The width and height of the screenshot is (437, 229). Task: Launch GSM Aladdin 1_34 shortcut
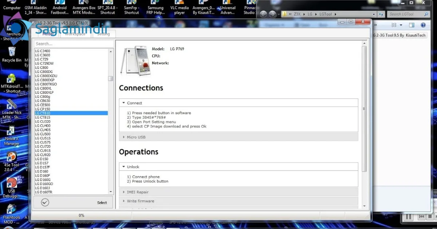(x=36, y=7)
